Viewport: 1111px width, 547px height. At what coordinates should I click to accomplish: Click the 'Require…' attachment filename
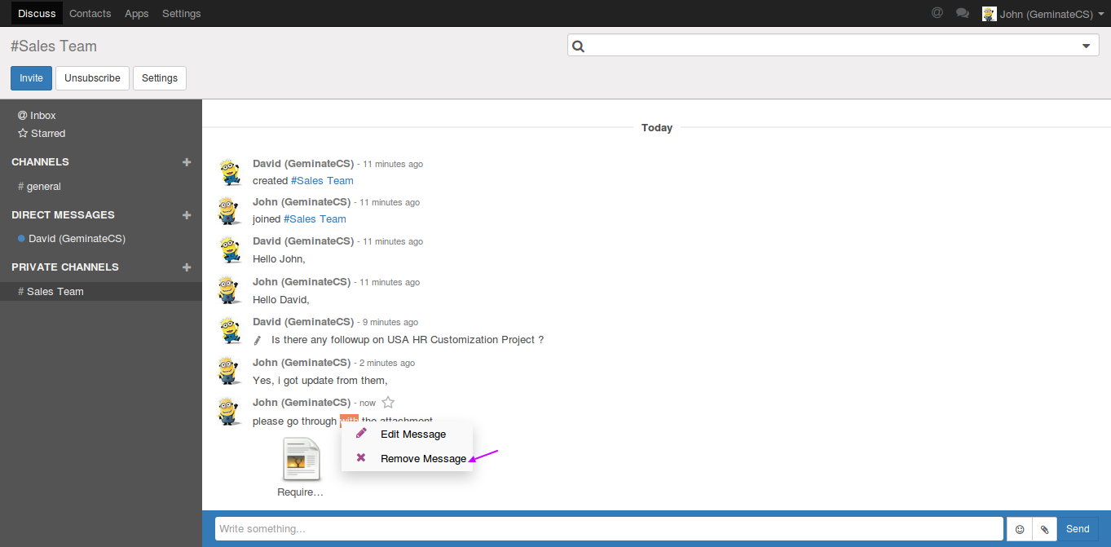coord(301,492)
